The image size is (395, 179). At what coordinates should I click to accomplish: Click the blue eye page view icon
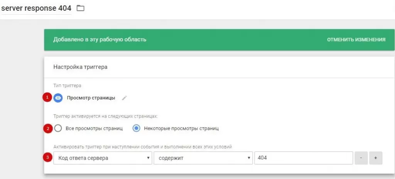click(58, 98)
